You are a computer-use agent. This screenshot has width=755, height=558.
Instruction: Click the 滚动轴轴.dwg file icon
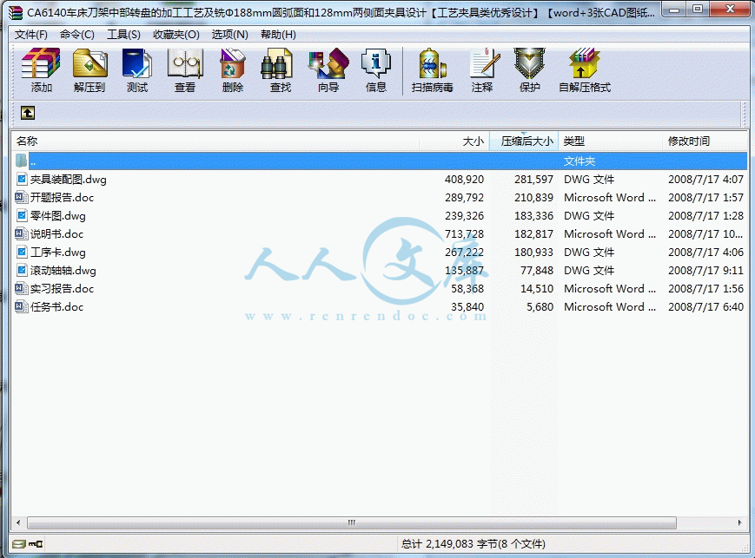(x=21, y=271)
